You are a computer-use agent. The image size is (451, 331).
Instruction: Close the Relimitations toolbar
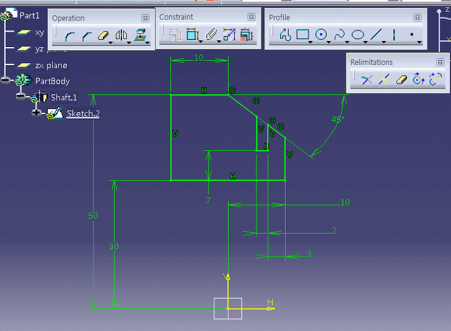[440, 62]
